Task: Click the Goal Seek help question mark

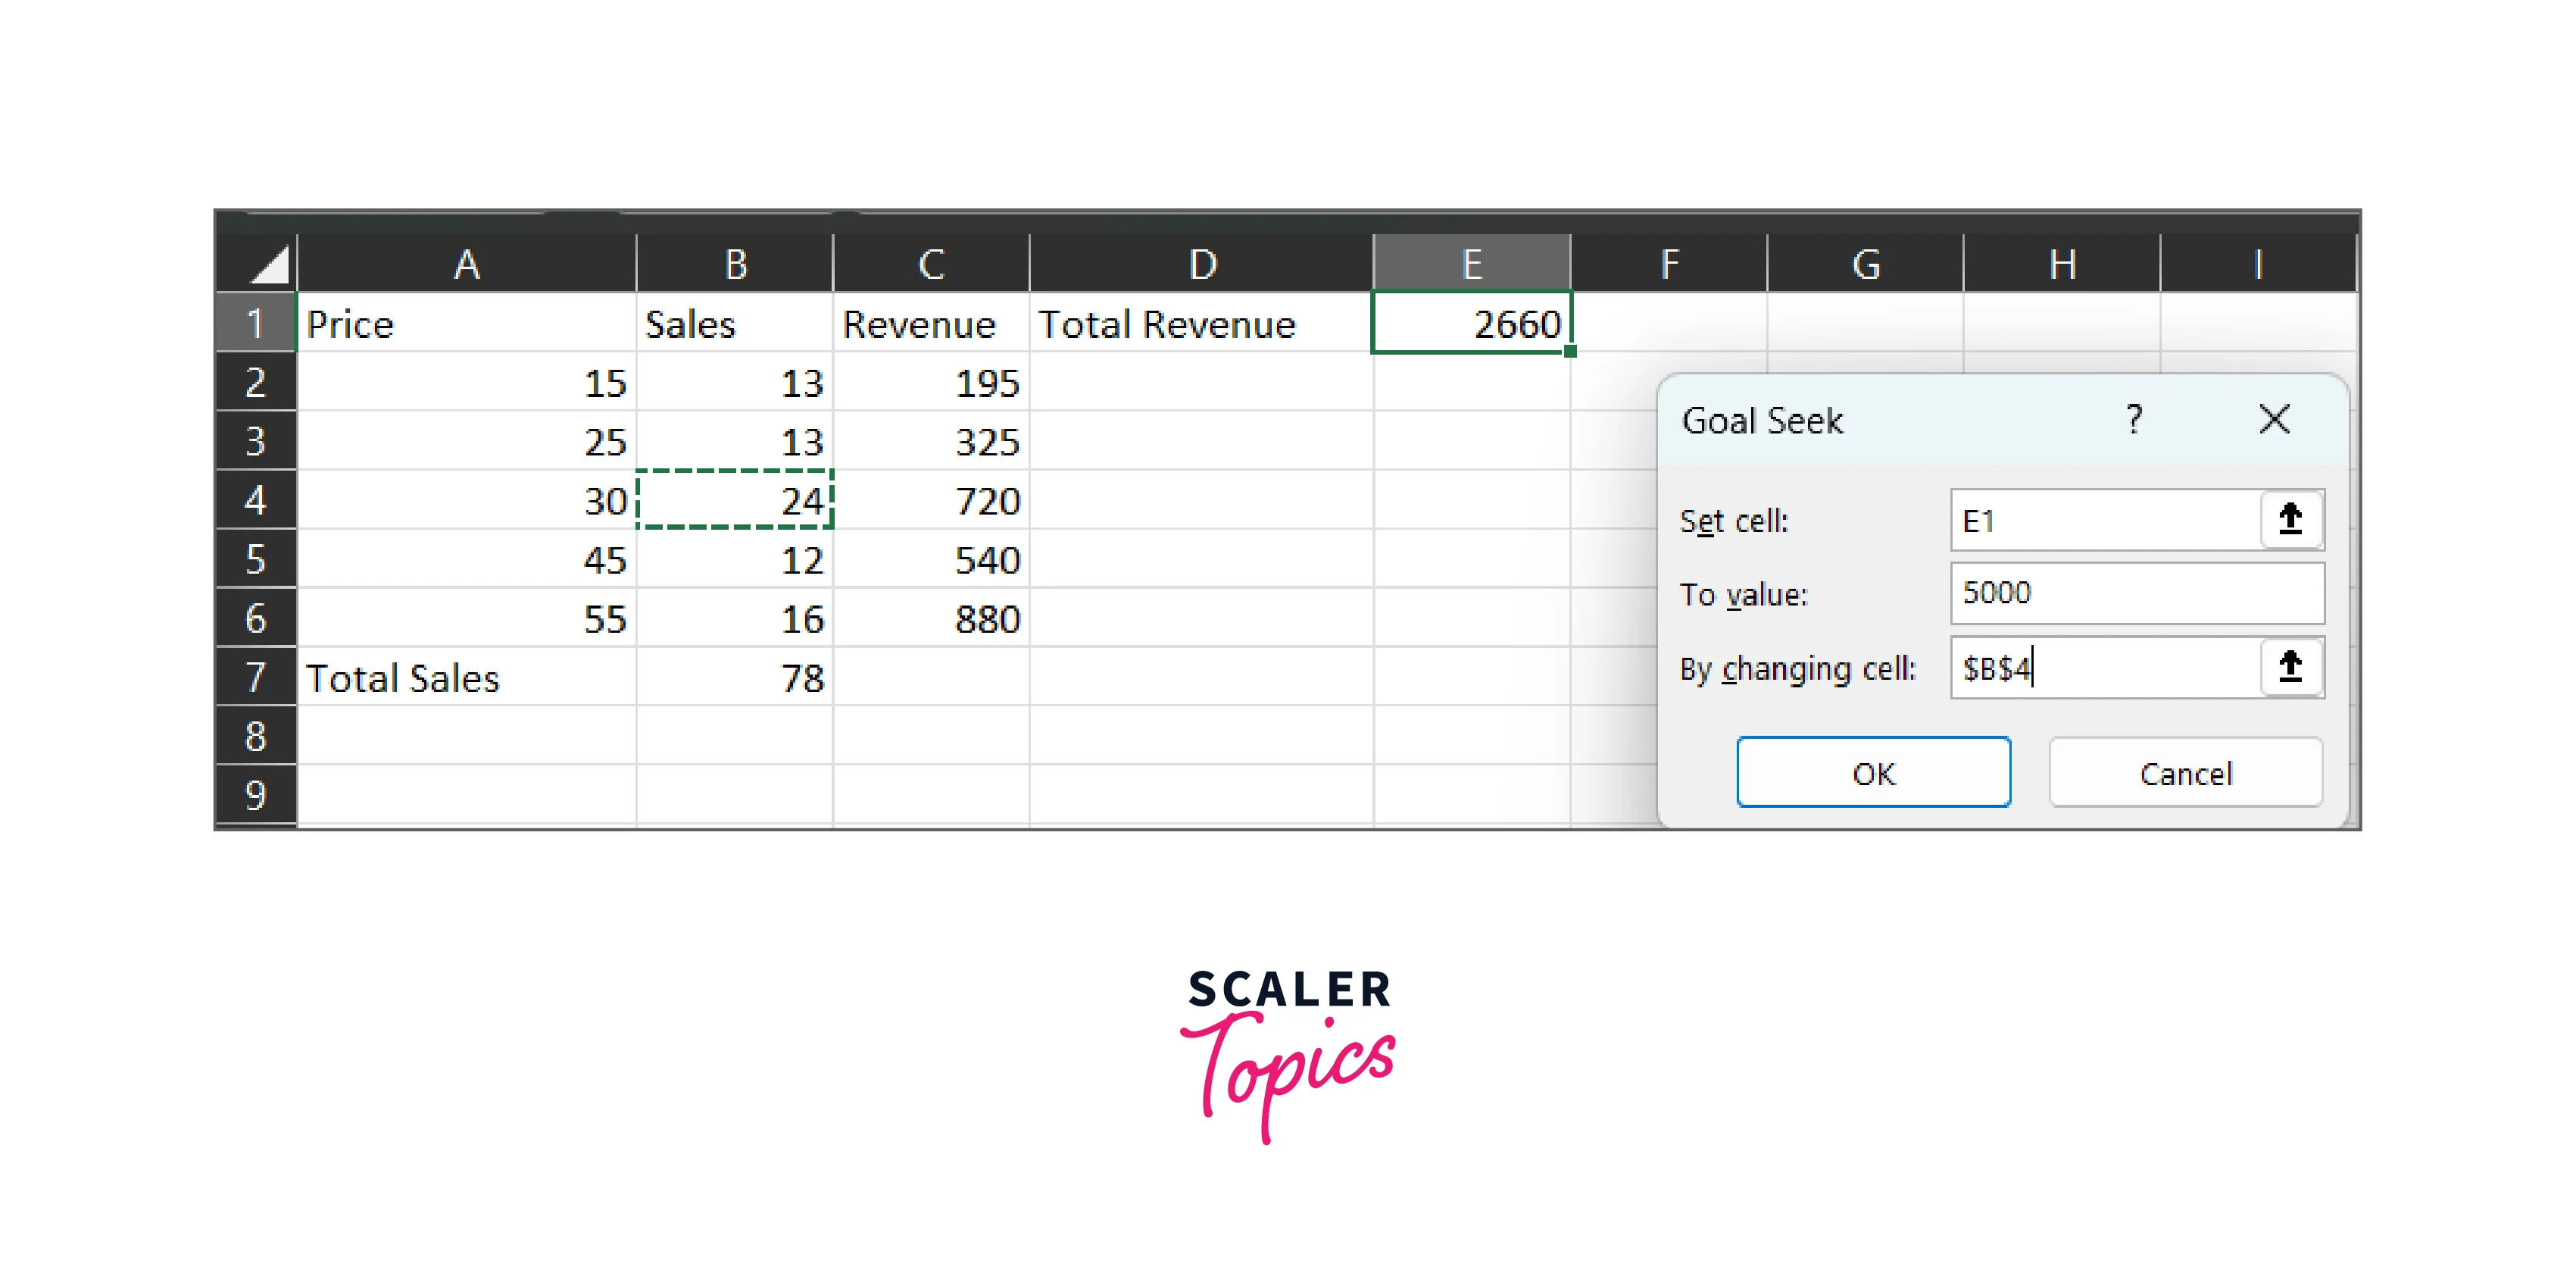Action: coord(2133,419)
